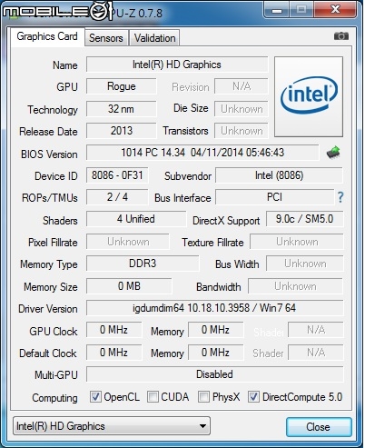Image resolution: width=365 pixels, height=448 pixels.
Task: Click the Close button
Action: coord(319,427)
